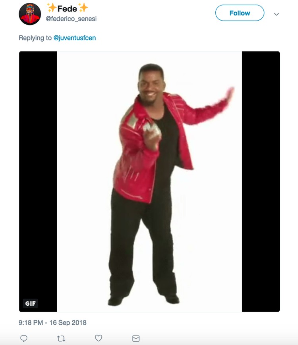
Task: Open the direct message envelope icon
Action: [x=136, y=338]
